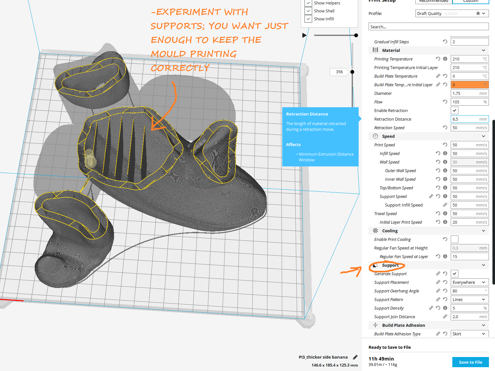Collapse the Speed settings section
Screen dimensions: 495x371
(484, 136)
